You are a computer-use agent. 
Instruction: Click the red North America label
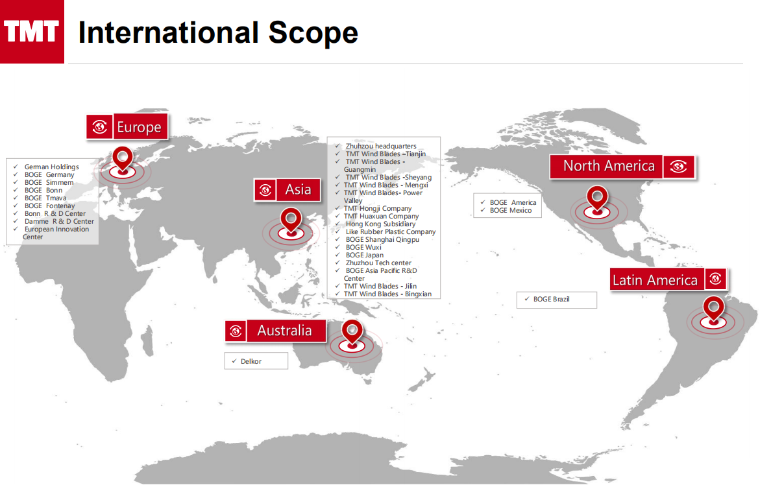coord(608,166)
